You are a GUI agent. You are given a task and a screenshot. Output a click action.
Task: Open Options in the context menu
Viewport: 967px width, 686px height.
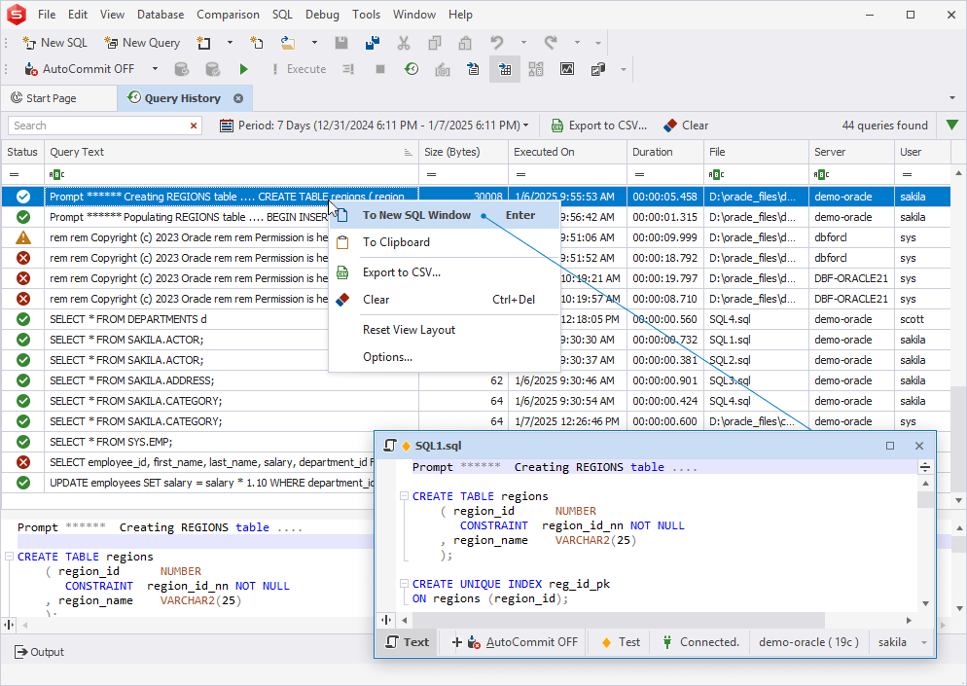tap(444, 357)
